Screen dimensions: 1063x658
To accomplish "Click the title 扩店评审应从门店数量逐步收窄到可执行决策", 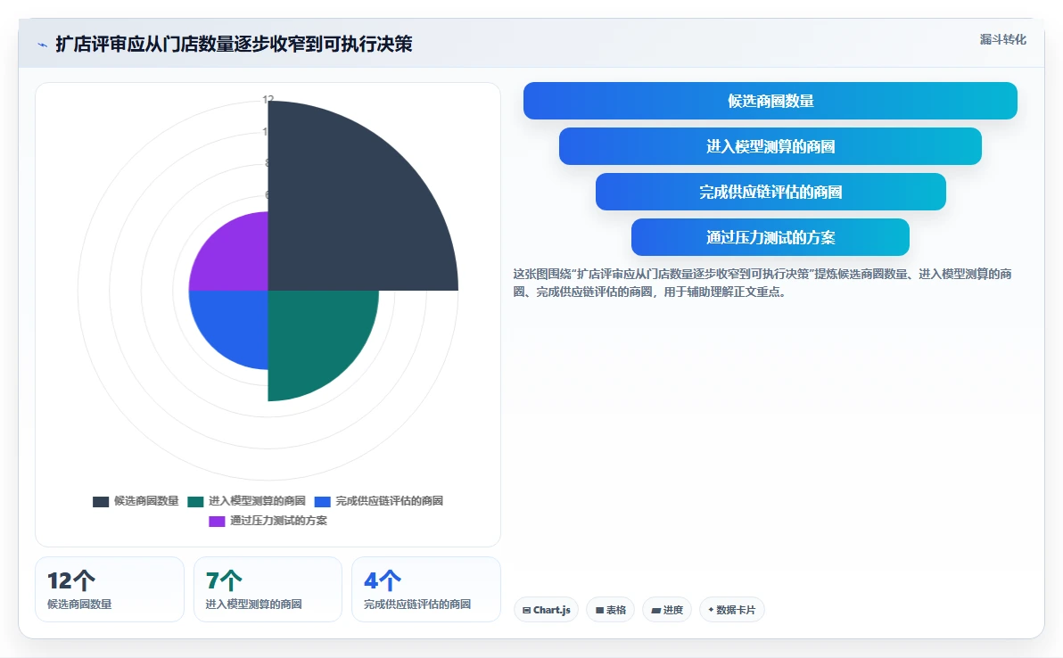I will (234, 44).
